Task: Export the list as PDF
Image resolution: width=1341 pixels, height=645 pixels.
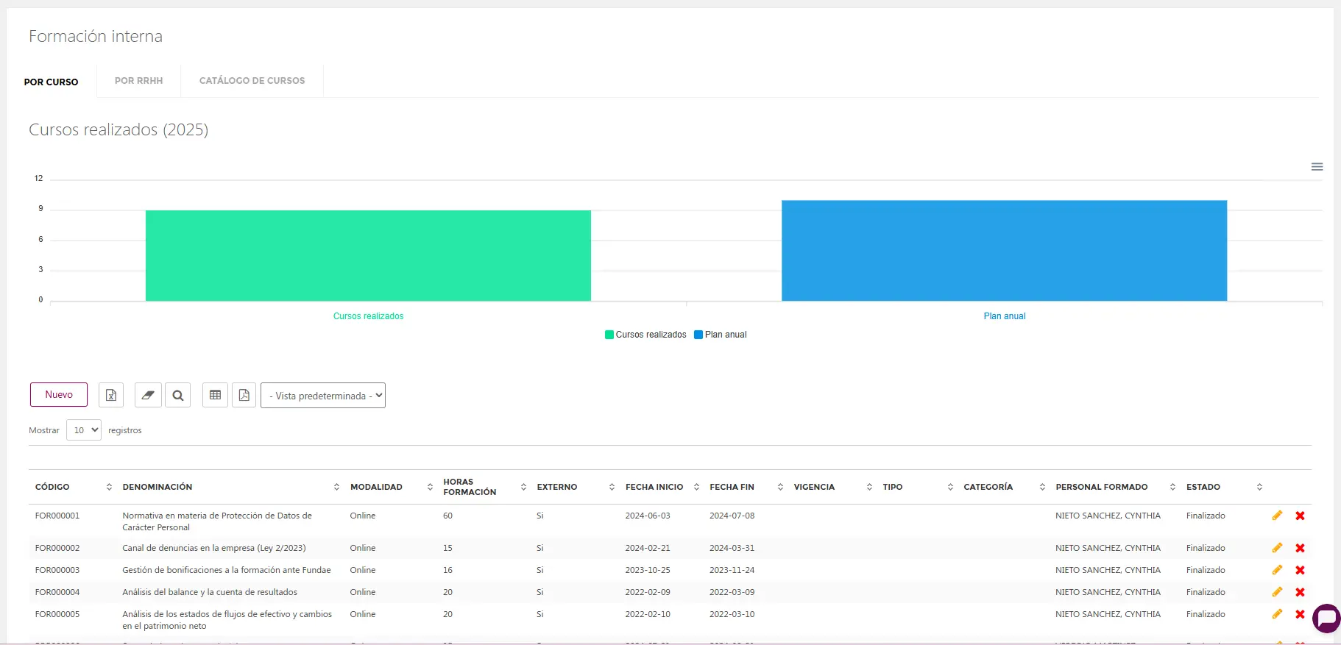Action: pyautogui.click(x=244, y=395)
